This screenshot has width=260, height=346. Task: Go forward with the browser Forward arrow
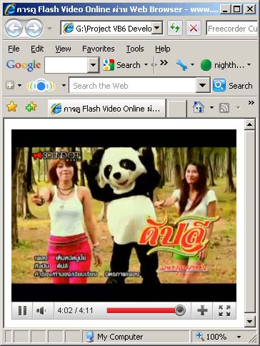point(34,29)
